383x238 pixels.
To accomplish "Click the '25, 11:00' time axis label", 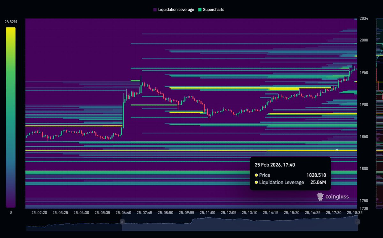I will [x=207, y=212].
